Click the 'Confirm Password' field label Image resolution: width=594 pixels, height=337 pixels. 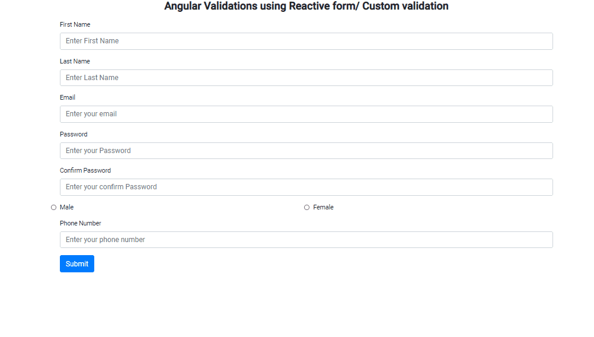85,171
